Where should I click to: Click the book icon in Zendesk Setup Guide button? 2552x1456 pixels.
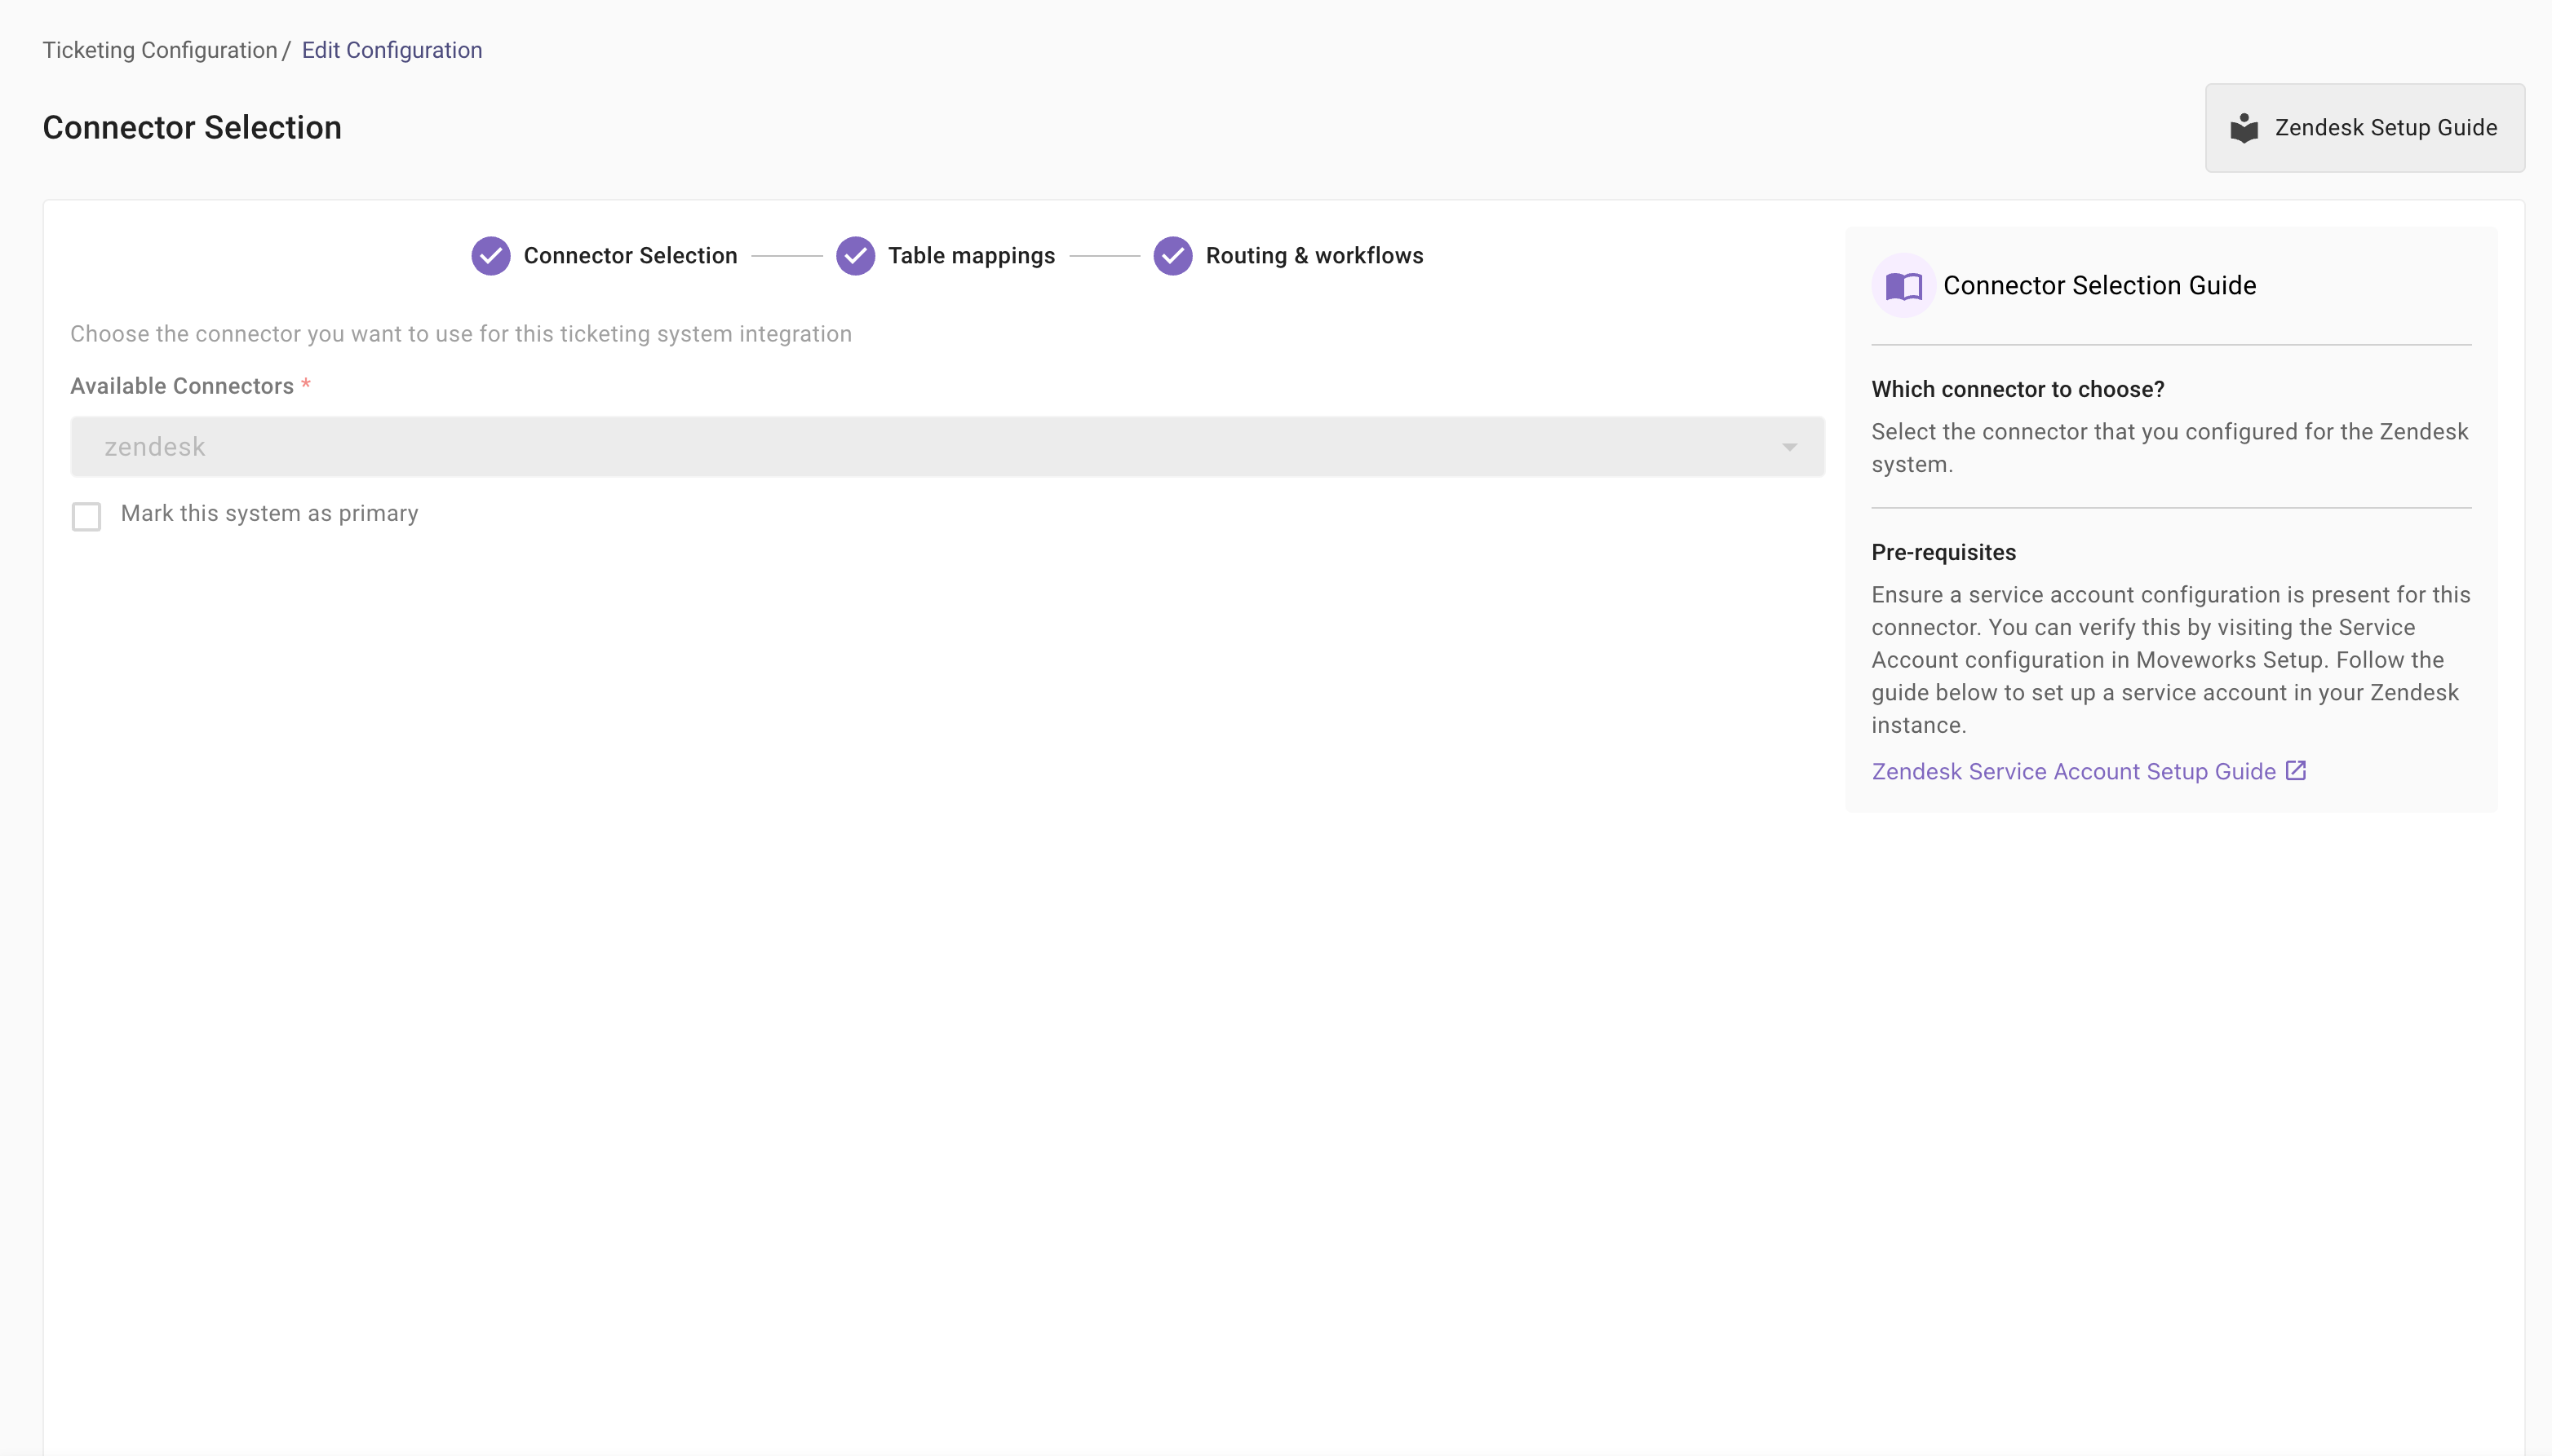pyautogui.click(x=2244, y=128)
